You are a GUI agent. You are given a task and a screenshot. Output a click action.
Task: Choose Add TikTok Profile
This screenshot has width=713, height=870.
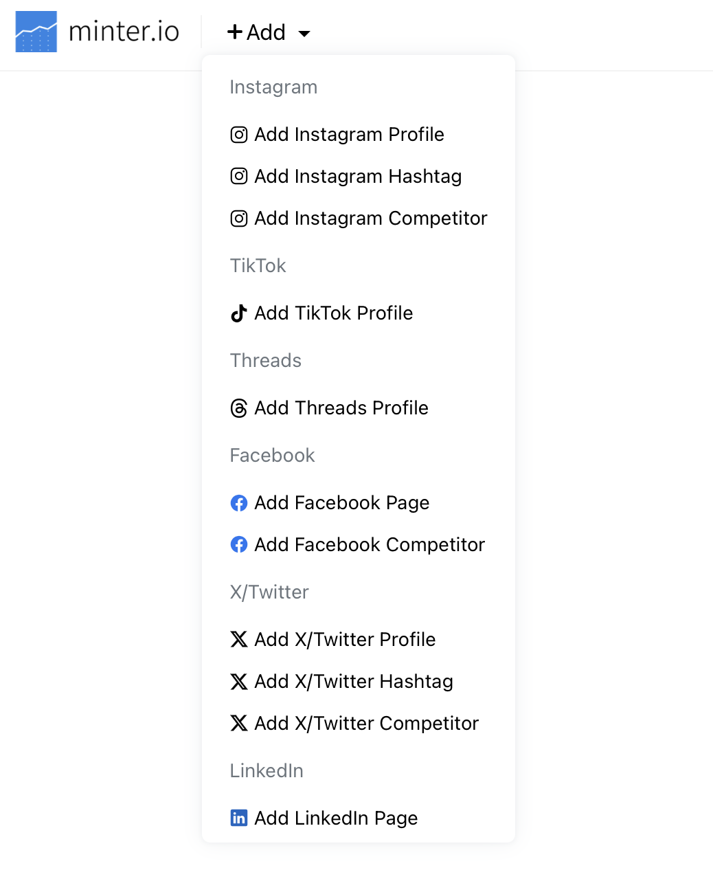(333, 313)
